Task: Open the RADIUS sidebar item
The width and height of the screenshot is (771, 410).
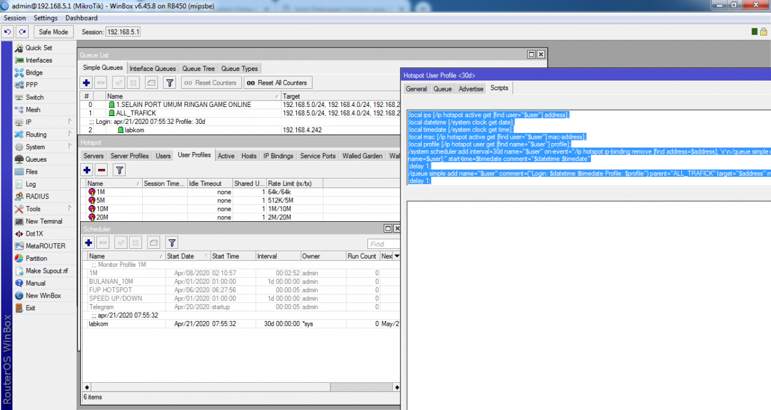Action: click(37, 197)
